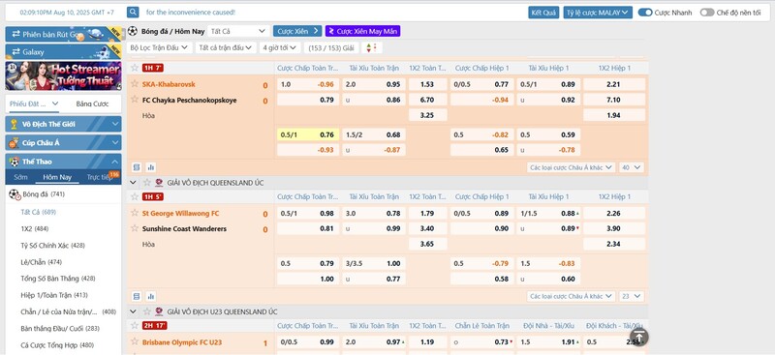Expand Vô Địch Thế Giới section
The height and width of the screenshot is (355, 775).
63,124
